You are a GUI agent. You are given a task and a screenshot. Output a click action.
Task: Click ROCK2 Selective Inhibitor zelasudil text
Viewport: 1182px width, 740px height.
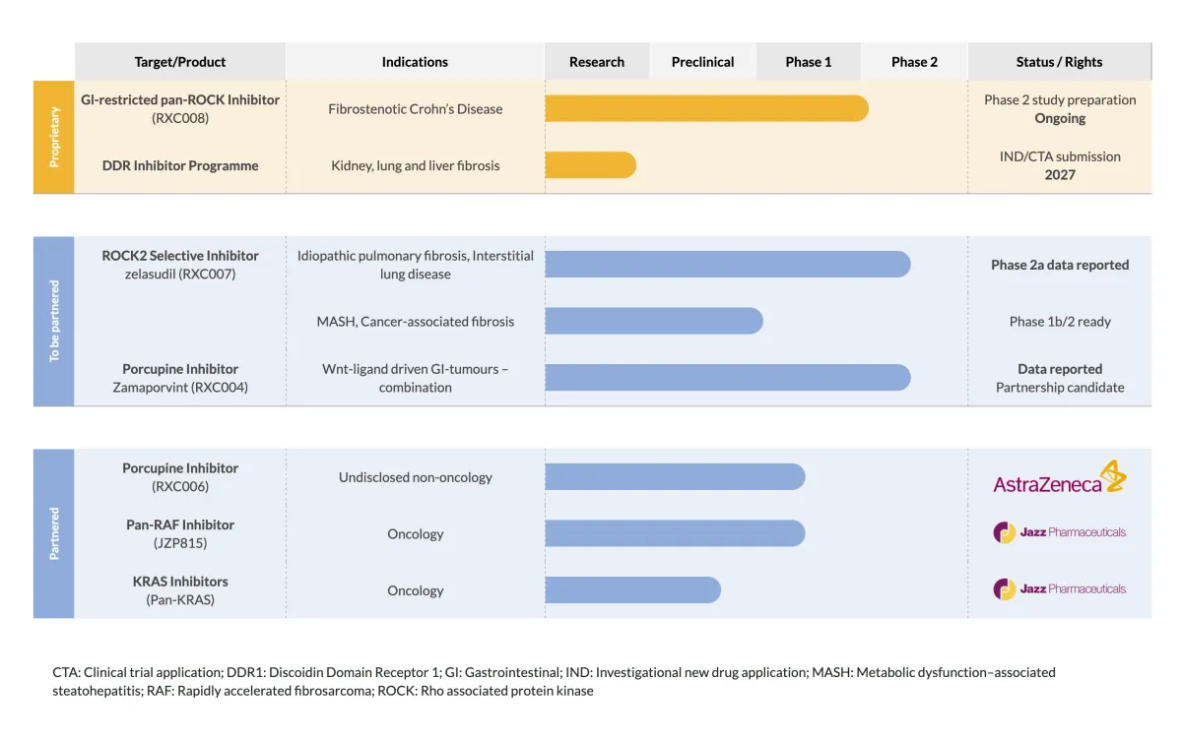(x=180, y=265)
